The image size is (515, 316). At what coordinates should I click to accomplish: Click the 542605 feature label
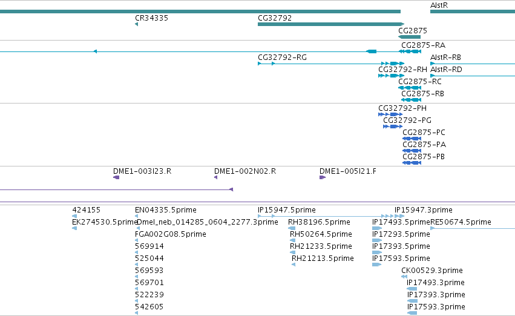149,307
